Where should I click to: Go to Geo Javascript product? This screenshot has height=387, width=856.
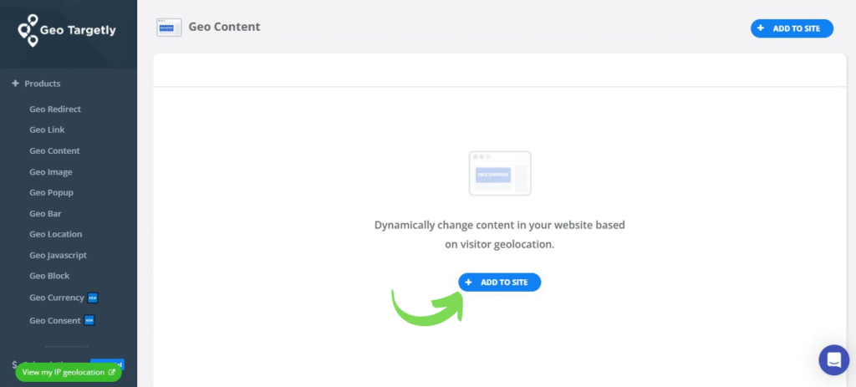pos(58,255)
